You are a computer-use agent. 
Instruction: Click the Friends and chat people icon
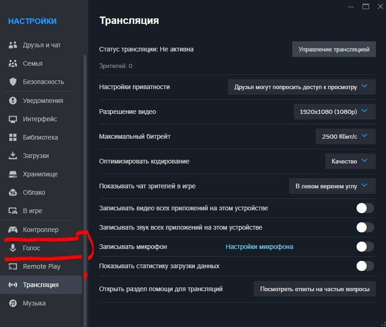click(13, 45)
